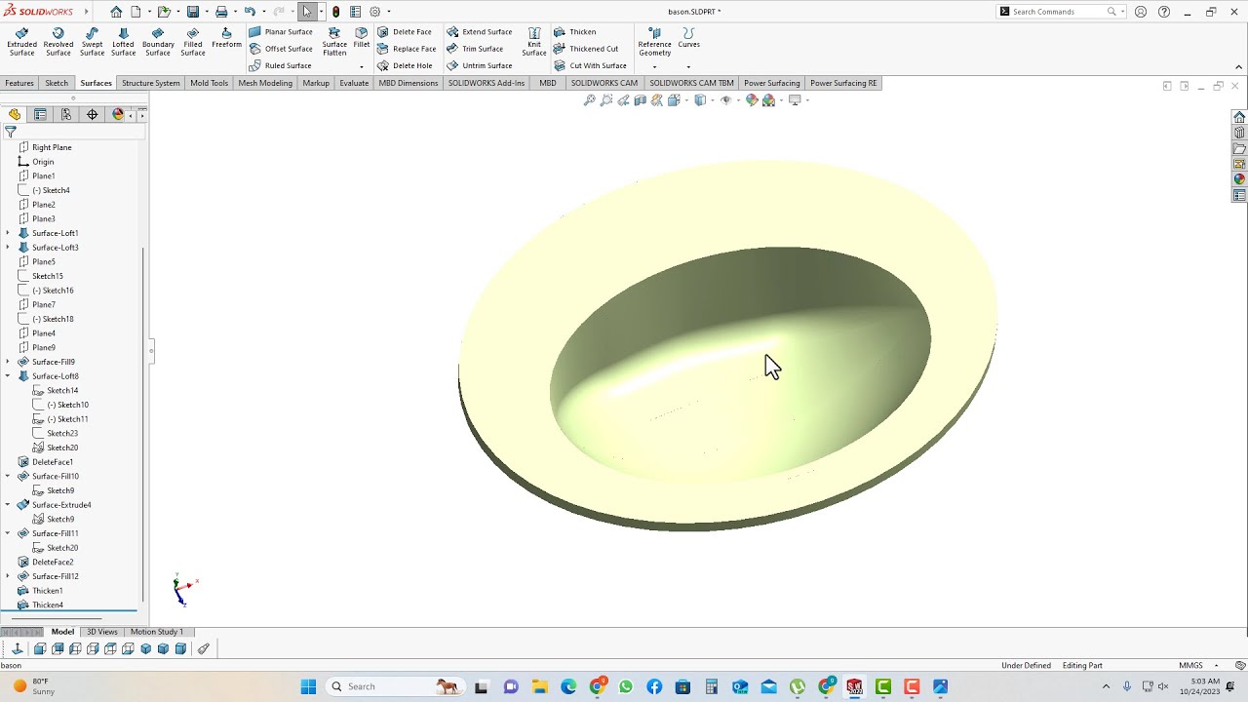Click the Cut With Surface button

(x=590, y=65)
